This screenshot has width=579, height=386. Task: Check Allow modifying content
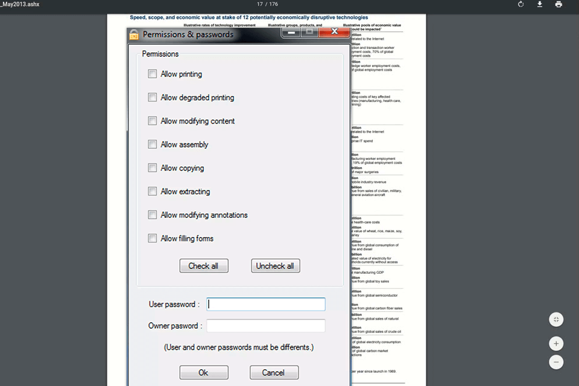click(x=152, y=121)
